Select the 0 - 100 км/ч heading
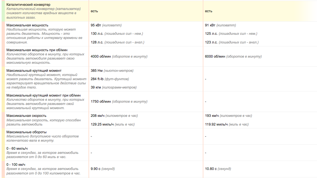The image size is (317, 178). coord(16,164)
